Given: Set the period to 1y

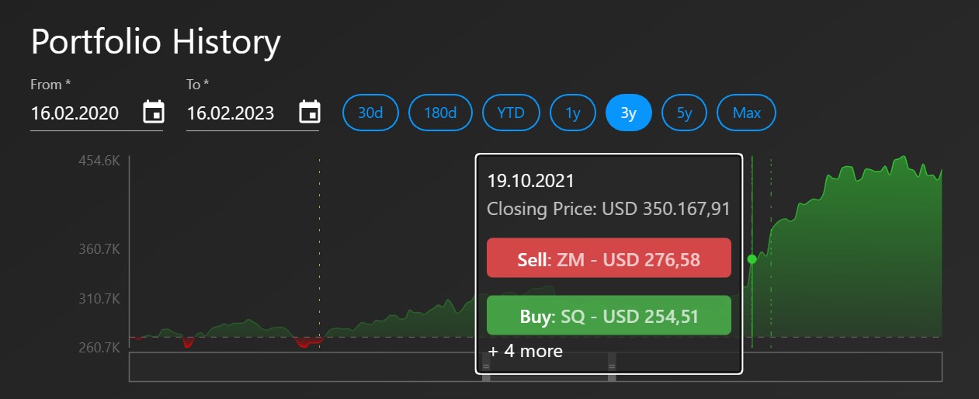Looking at the screenshot, I should click(573, 113).
